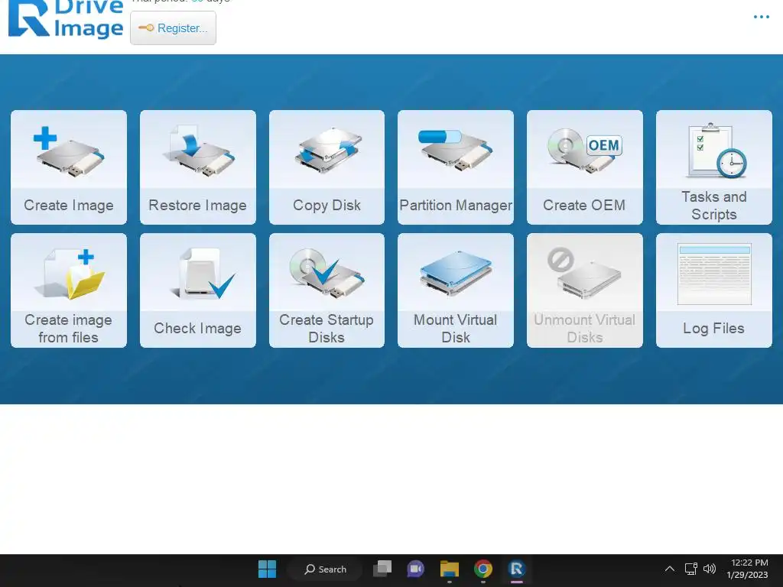Open Partition Manager

(x=456, y=167)
